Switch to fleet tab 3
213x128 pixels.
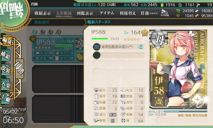click(x=51, y=32)
